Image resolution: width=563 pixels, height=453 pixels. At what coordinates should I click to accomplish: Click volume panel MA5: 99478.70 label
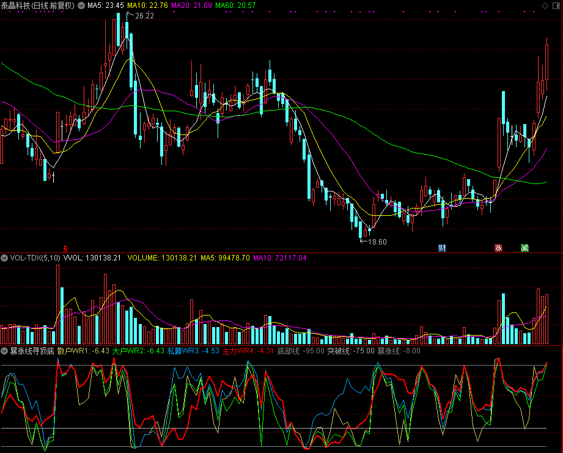(x=225, y=258)
